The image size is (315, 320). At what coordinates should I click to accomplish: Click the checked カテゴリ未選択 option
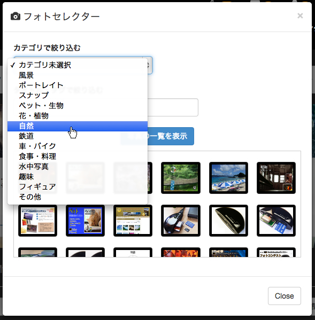[x=78, y=65]
